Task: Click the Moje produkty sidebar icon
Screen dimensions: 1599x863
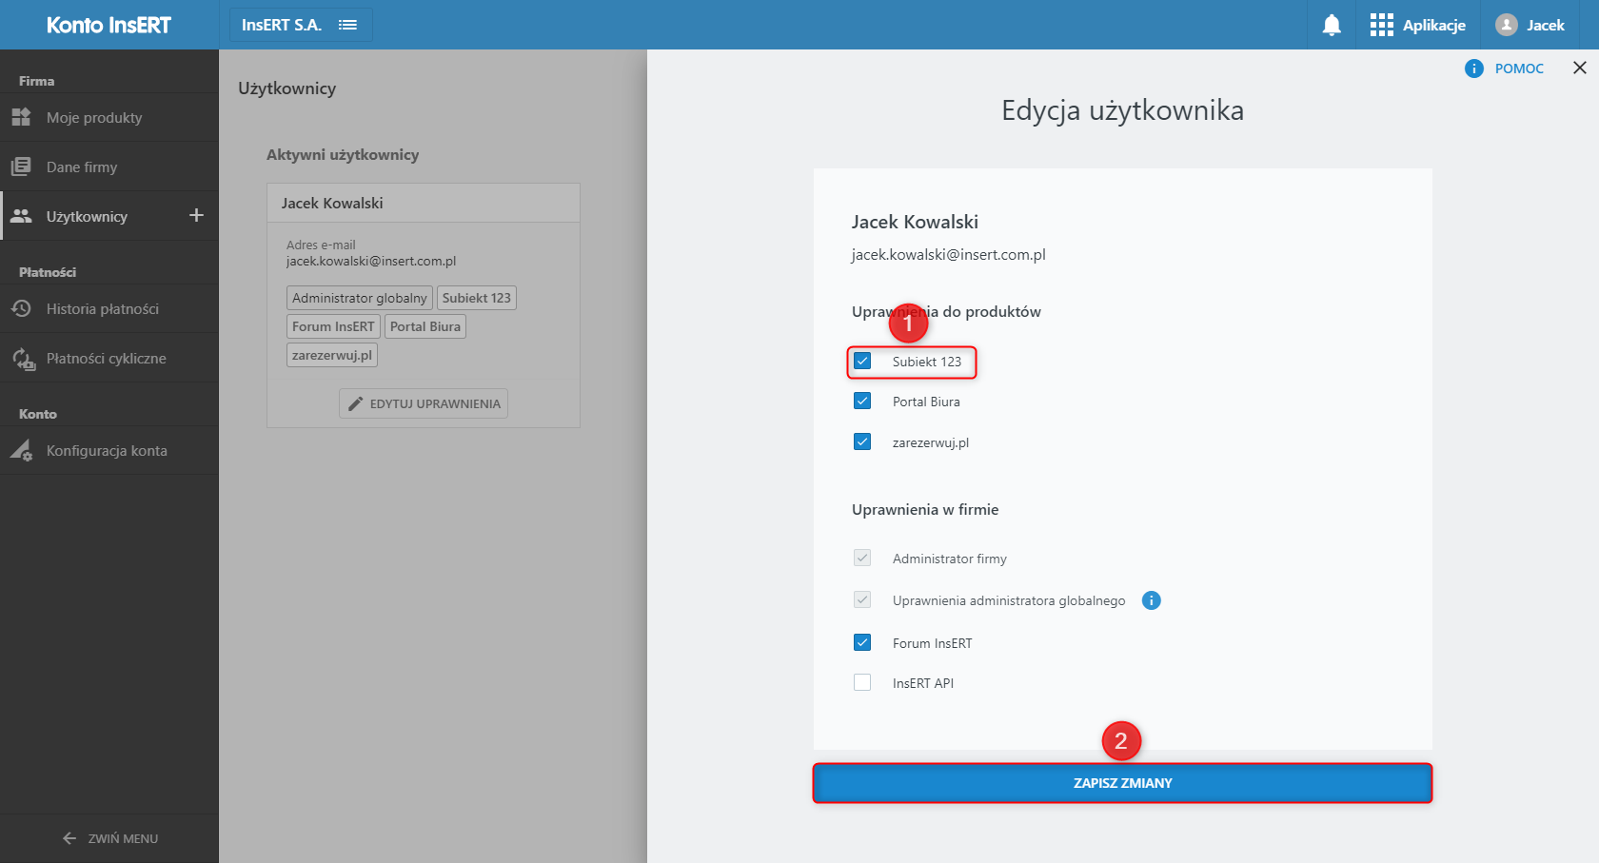Action: click(x=22, y=117)
